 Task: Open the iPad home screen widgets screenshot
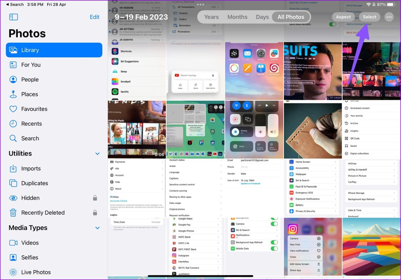pyautogui.click(x=195, y=130)
